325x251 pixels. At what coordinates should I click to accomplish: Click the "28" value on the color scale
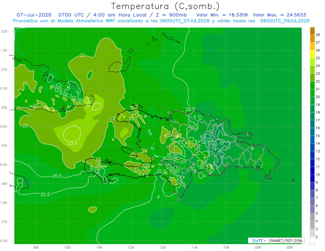click(x=318, y=35)
